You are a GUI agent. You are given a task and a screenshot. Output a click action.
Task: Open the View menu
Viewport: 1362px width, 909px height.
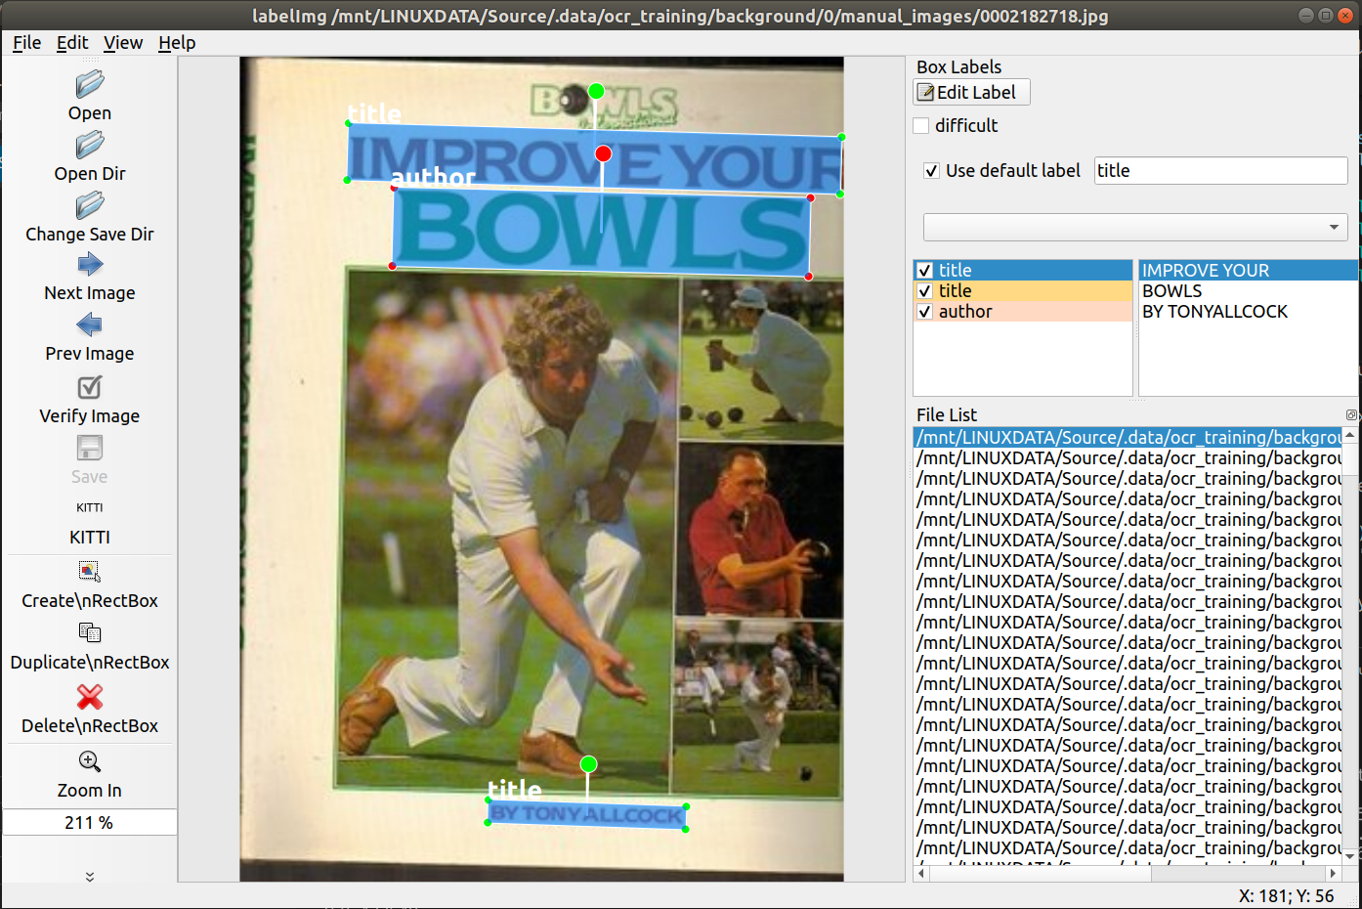coord(123,42)
